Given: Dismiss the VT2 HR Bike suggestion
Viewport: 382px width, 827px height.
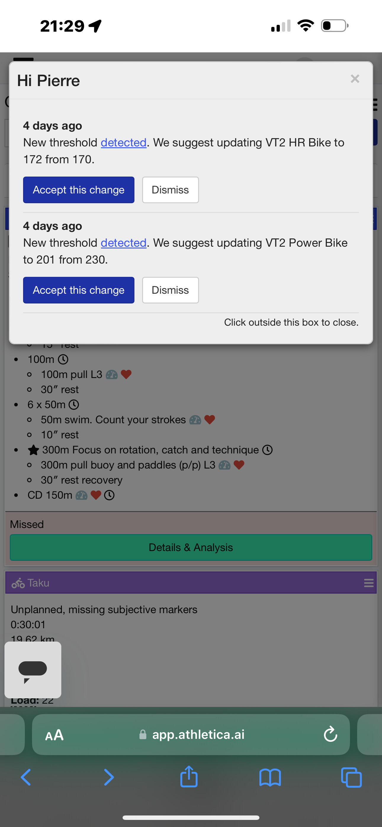Looking at the screenshot, I should [170, 190].
